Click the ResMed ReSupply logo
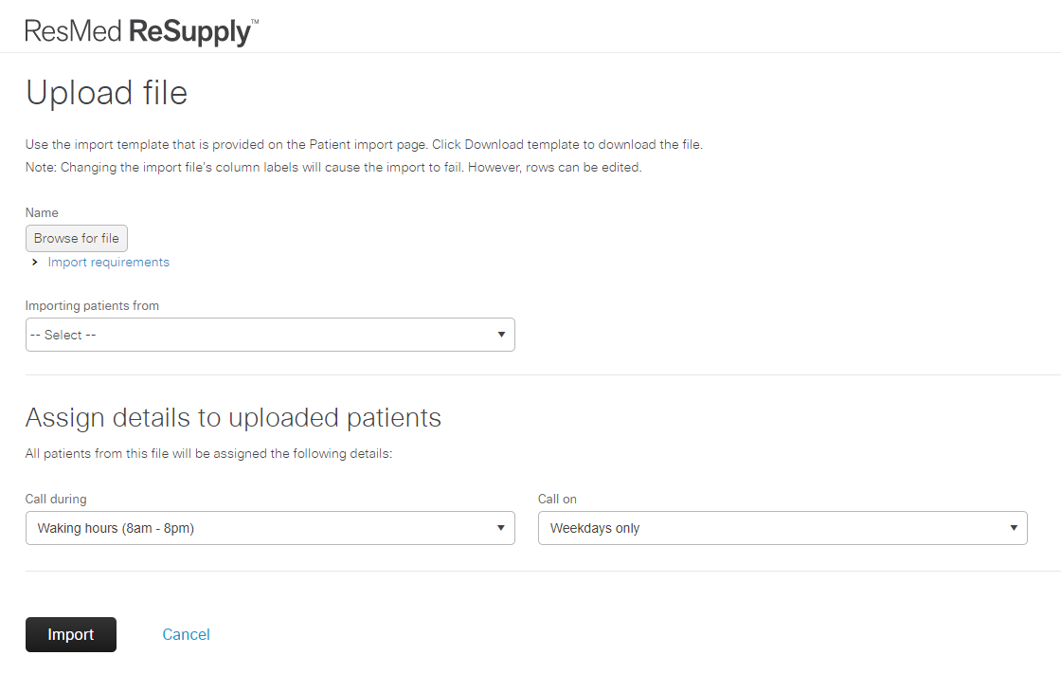The image size is (1061, 692). click(141, 32)
